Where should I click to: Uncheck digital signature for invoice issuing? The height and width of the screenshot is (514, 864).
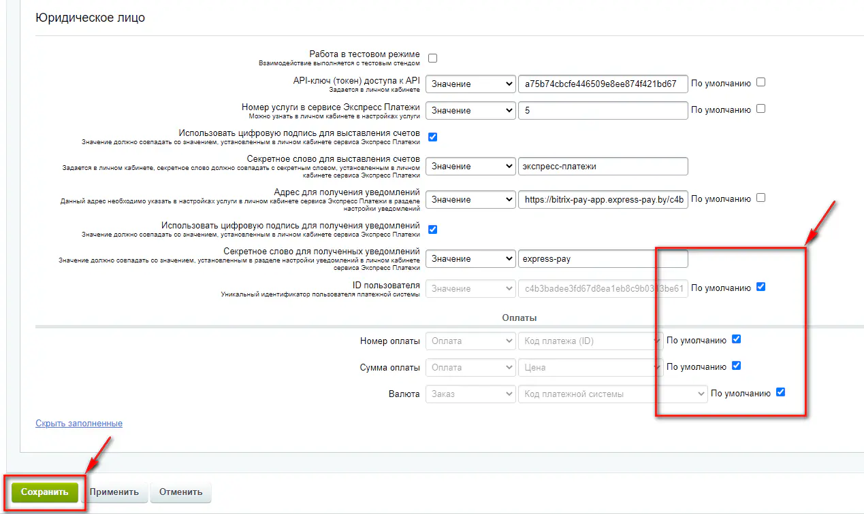click(432, 137)
